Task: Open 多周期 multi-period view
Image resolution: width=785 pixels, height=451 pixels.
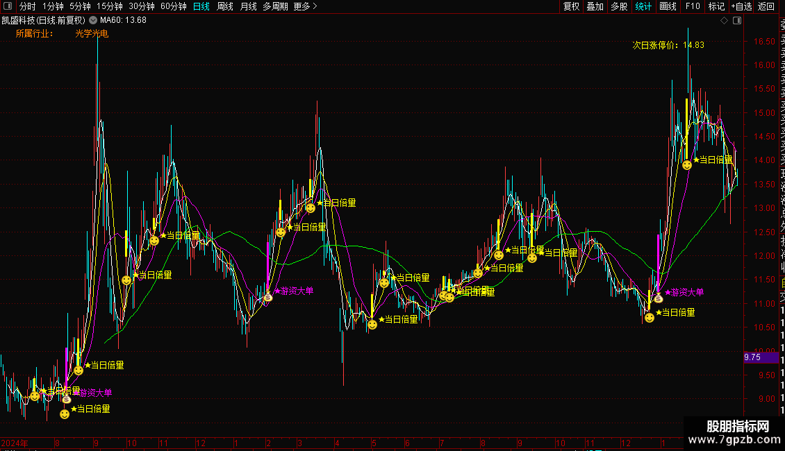Action: tap(275, 6)
